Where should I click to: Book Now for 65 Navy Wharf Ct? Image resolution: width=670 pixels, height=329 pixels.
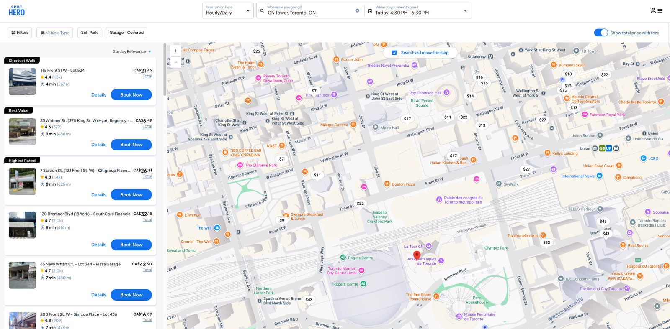131,295
